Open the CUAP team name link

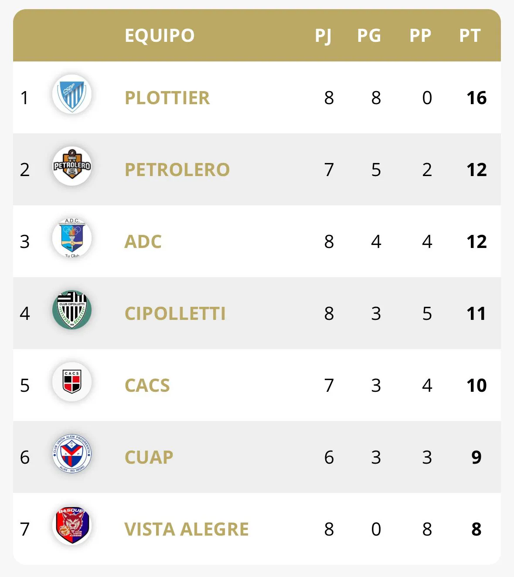point(149,458)
